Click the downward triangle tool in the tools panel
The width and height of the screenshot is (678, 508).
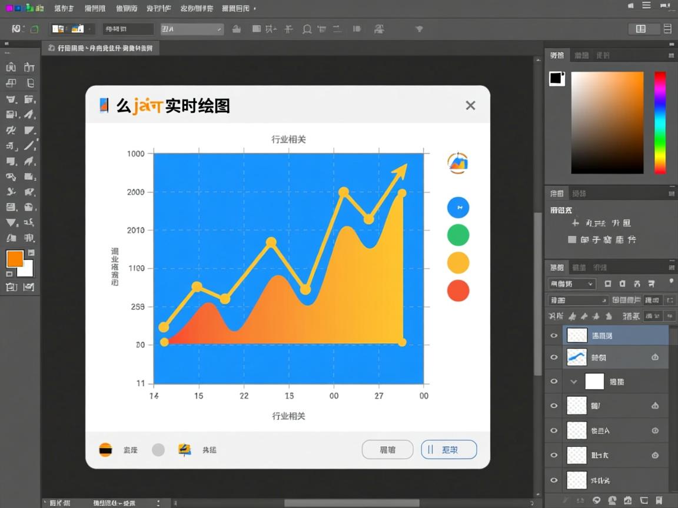pos(11,223)
